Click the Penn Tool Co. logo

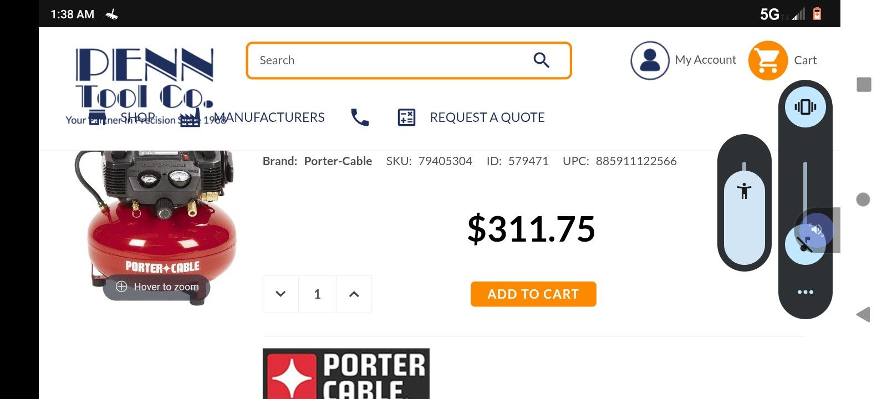(144, 78)
